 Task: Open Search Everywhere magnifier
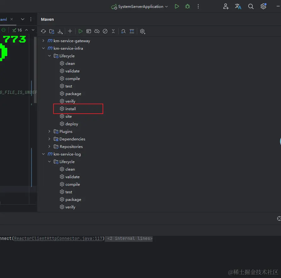tap(251, 7)
